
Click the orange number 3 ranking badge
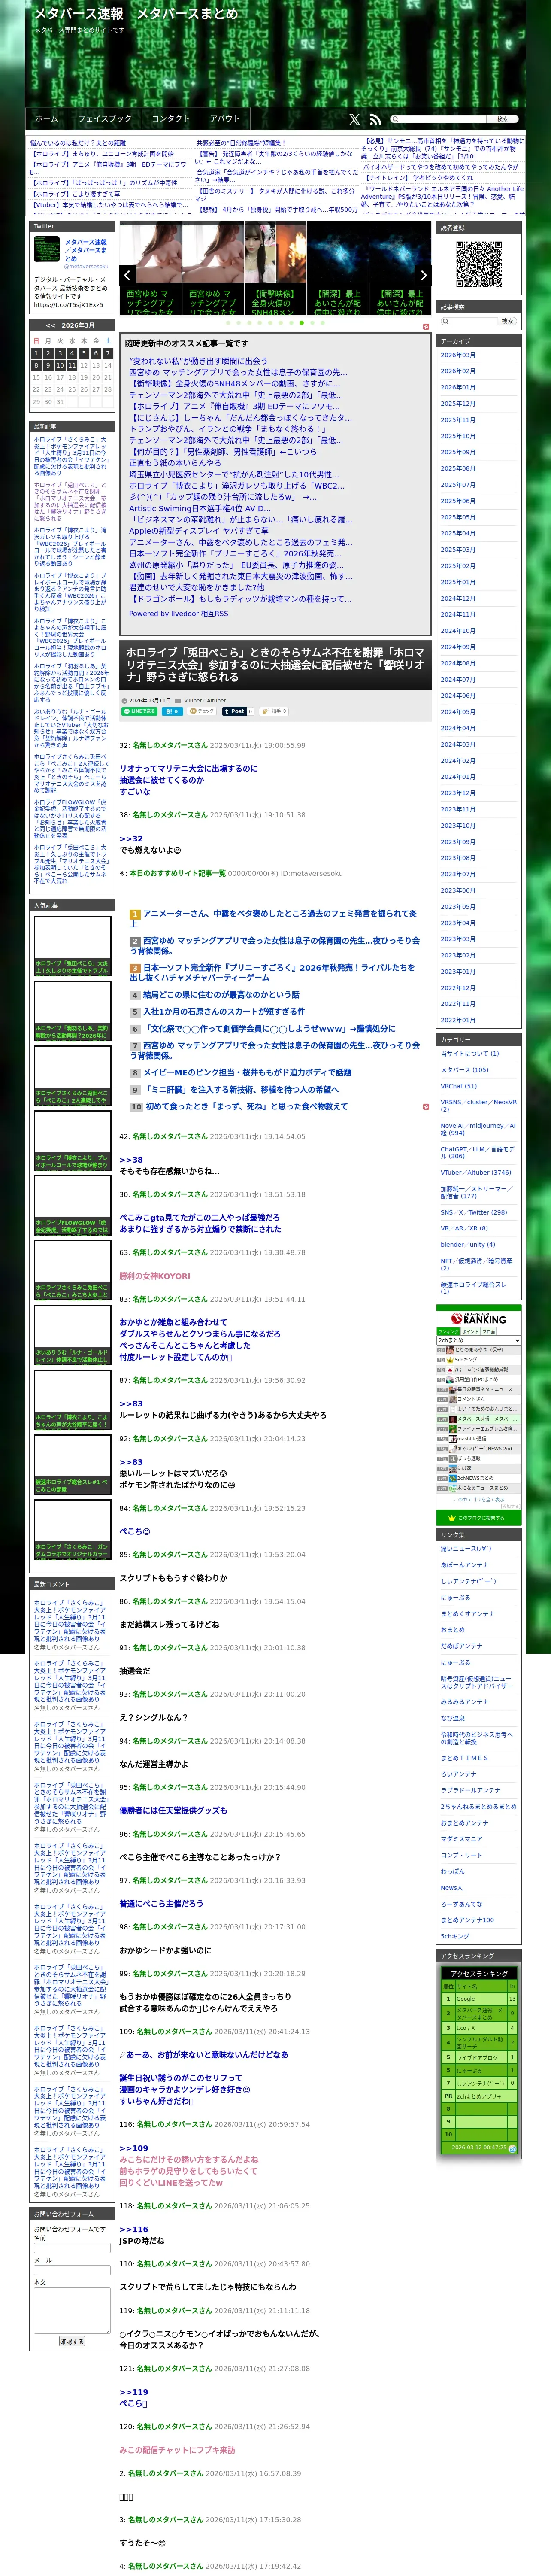135,968
